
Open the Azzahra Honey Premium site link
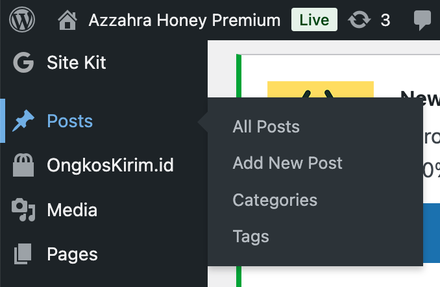(x=184, y=20)
